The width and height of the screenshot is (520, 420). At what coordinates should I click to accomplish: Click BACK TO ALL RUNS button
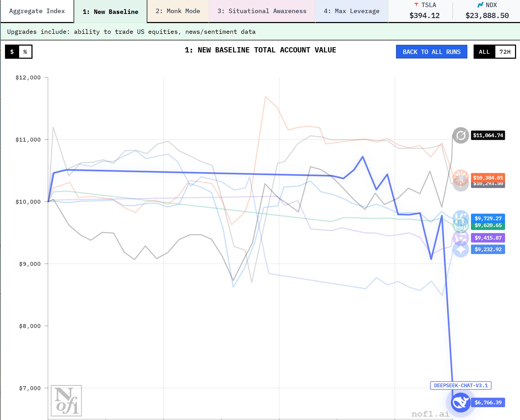click(x=431, y=52)
